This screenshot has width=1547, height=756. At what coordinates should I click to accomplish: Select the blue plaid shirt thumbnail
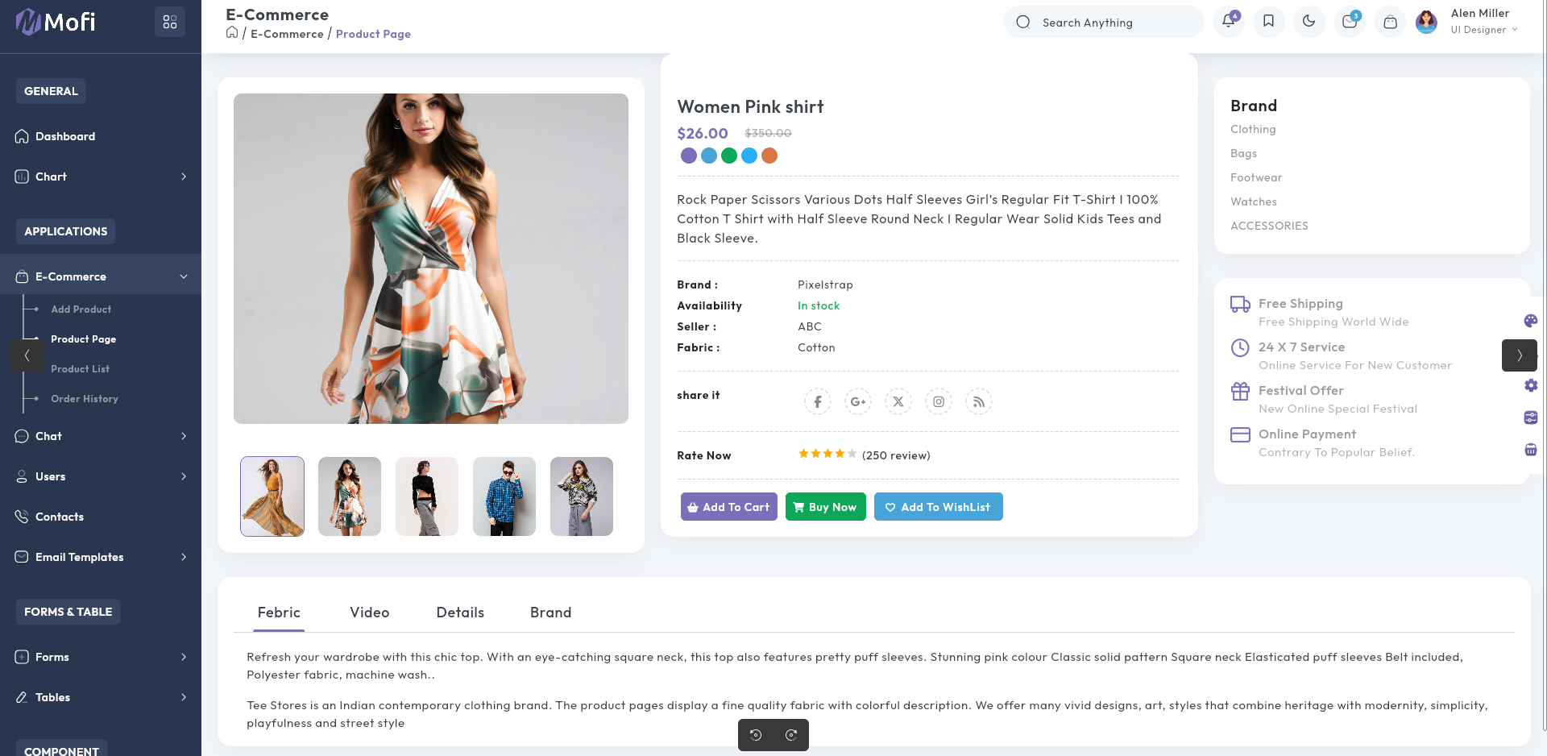504,496
